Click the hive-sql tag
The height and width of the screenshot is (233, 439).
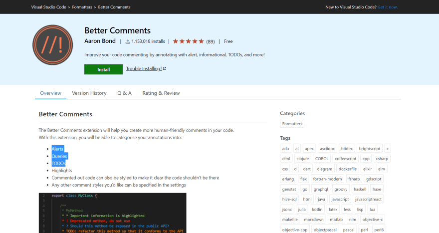click(x=289, y=199)
